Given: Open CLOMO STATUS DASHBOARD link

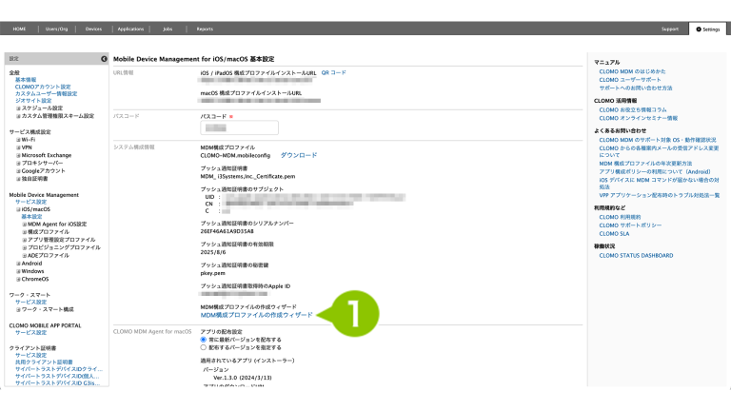Looking at the screenshot, I should (x=636, y=256).
